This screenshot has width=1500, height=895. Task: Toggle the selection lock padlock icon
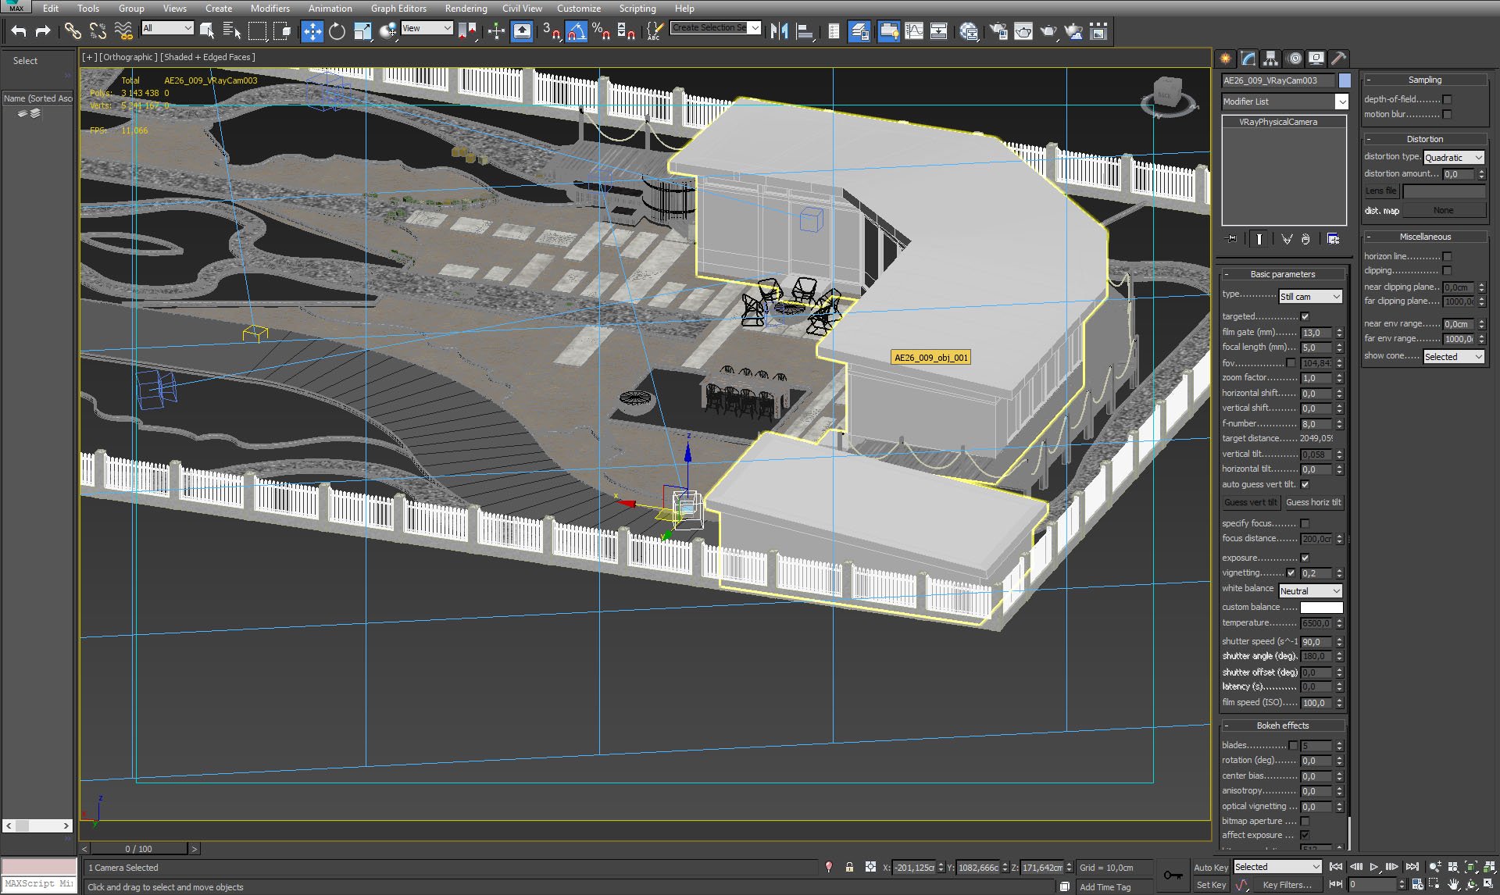[x=850, y=867]
